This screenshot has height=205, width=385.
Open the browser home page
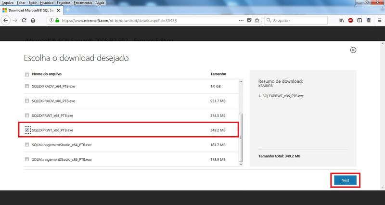click(x=33, y=20)
